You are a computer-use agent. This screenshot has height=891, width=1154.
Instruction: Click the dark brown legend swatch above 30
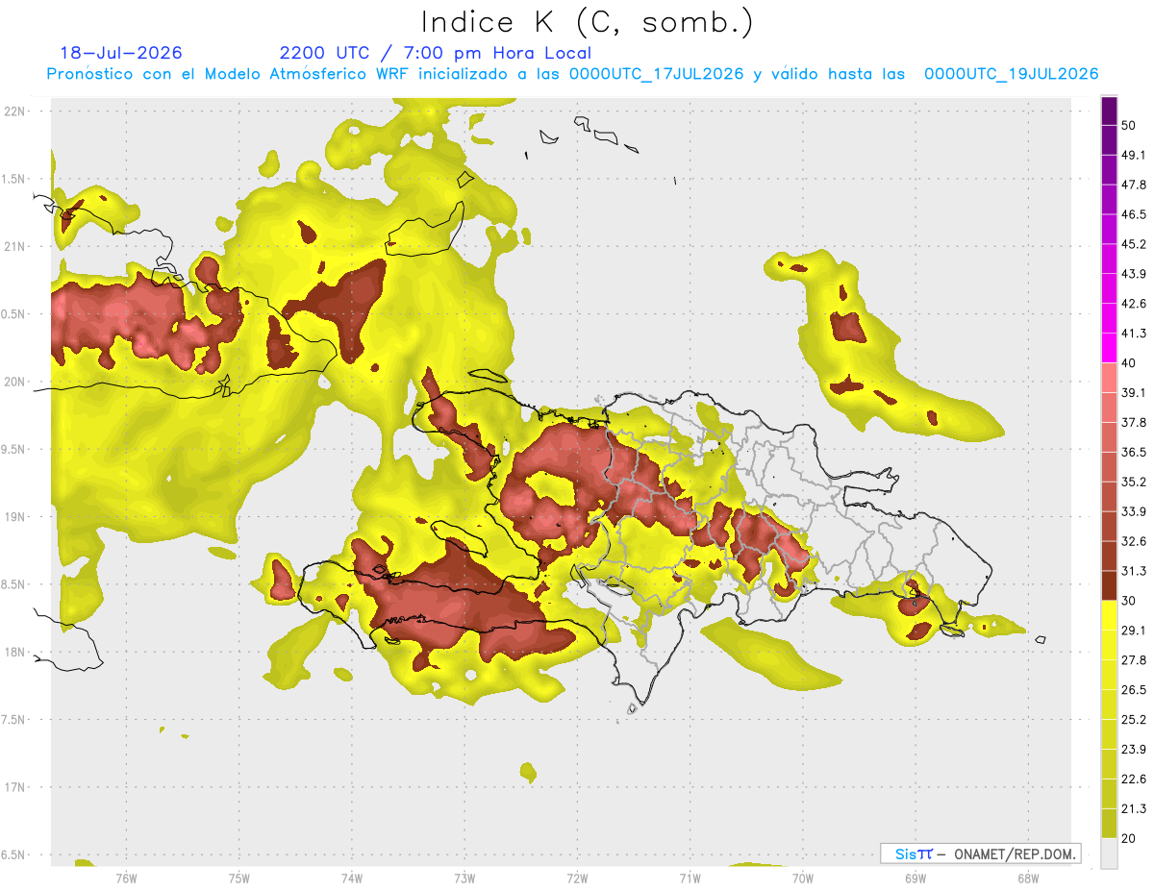(1110, 585)
